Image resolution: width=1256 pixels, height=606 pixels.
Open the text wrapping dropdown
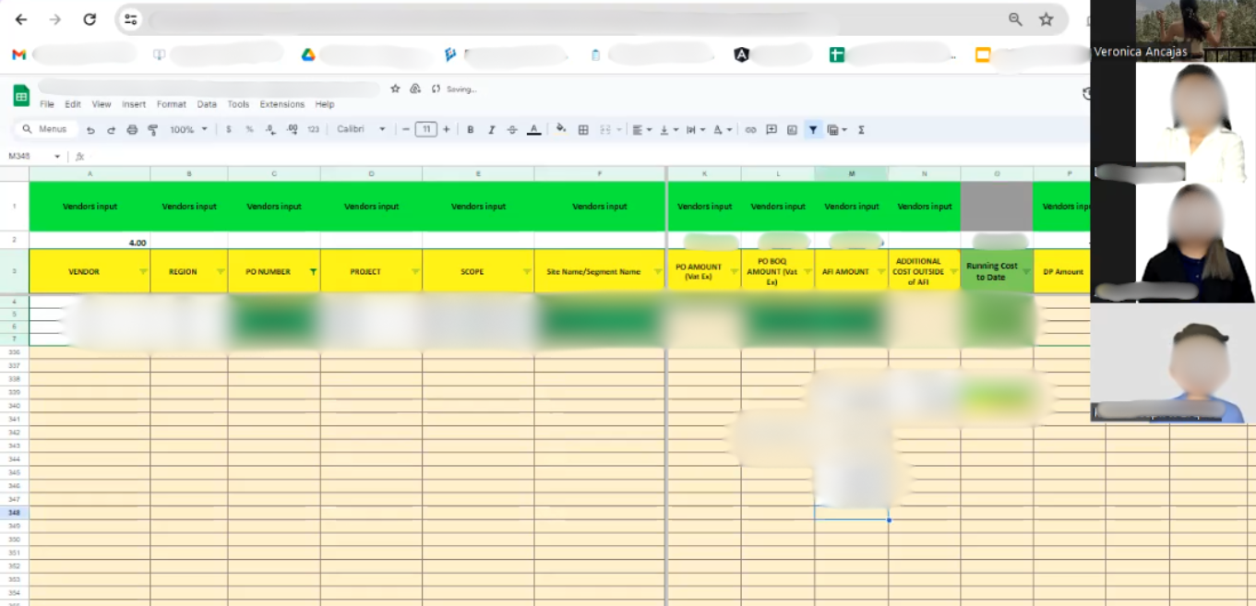pos(695,130)
